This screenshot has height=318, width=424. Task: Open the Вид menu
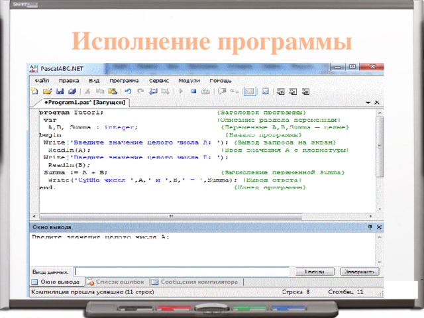click(94, 81)
